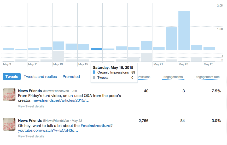Click the gray Tweets legend swatch

[x=94, y=77]
